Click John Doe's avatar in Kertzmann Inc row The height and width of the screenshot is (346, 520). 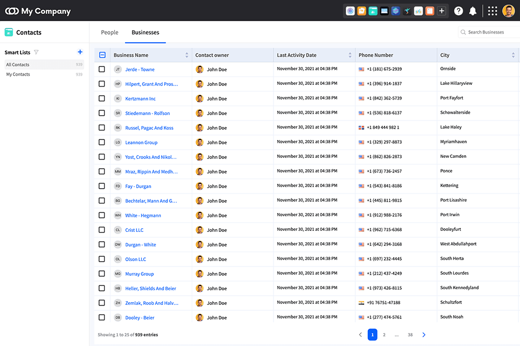click(200, 98)
